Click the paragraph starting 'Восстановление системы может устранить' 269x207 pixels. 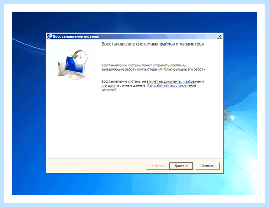pos(154,67)
